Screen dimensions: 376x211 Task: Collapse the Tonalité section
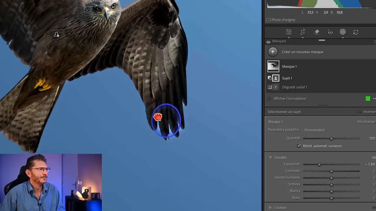270,157
